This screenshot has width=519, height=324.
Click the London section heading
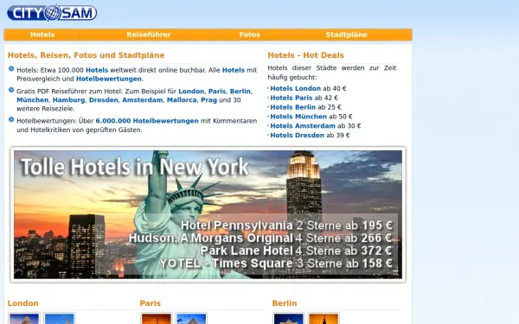point(23,303)
